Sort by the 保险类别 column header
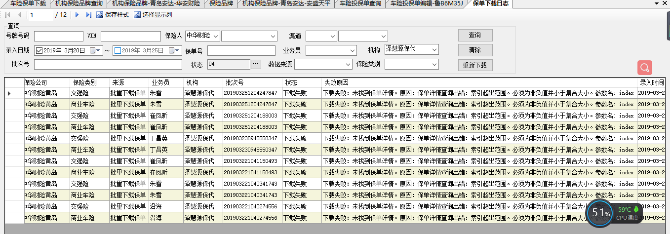This screenshot has height=234, width=670. 89,82
